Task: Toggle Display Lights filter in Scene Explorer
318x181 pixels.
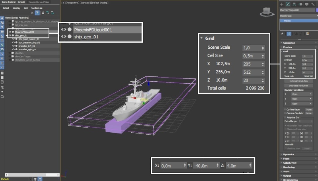Action: pos(2,27)
